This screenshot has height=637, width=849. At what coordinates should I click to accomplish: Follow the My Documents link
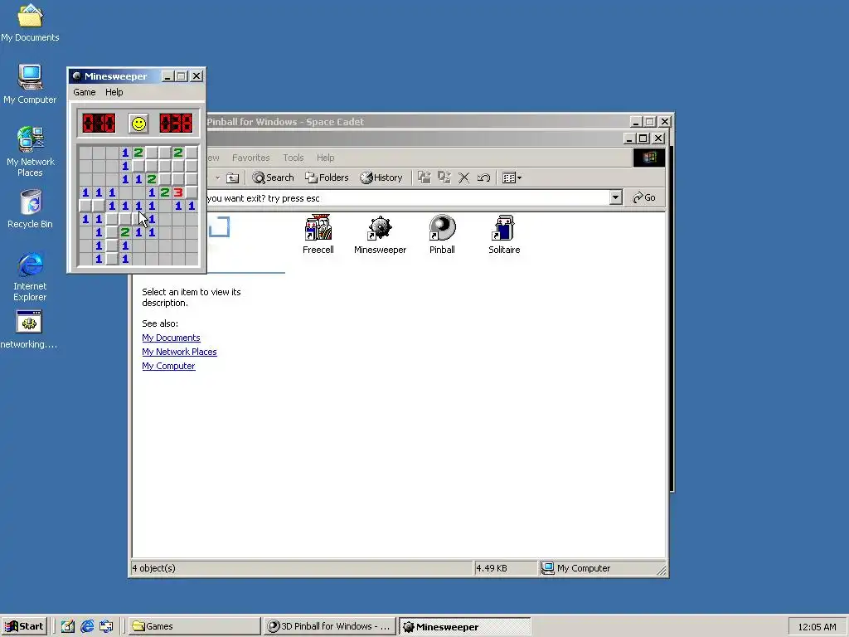171,338
